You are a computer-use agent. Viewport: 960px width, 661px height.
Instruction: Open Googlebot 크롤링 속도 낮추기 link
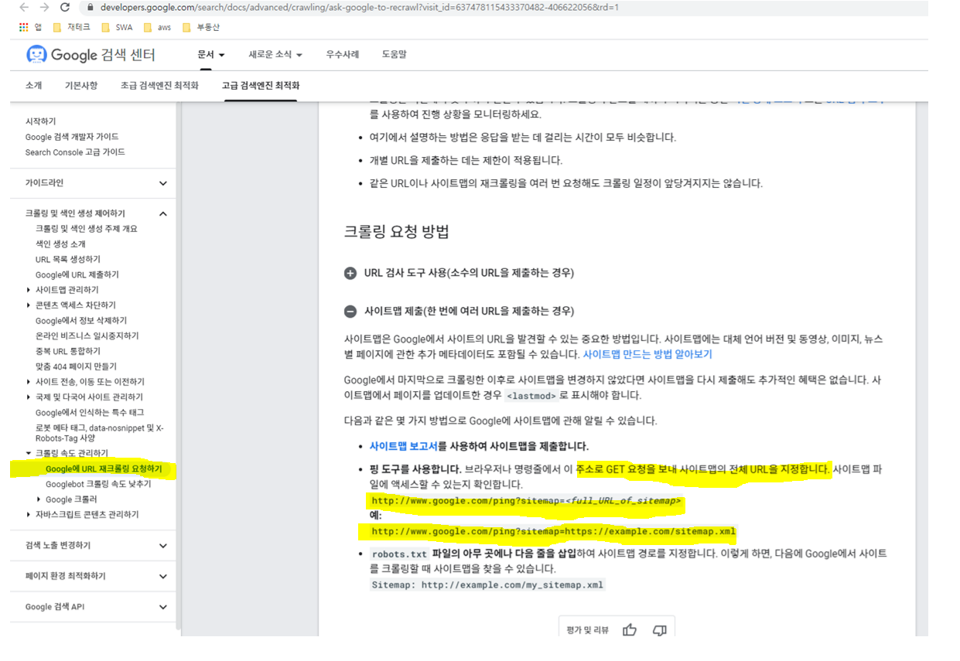[x=98, y=485]
